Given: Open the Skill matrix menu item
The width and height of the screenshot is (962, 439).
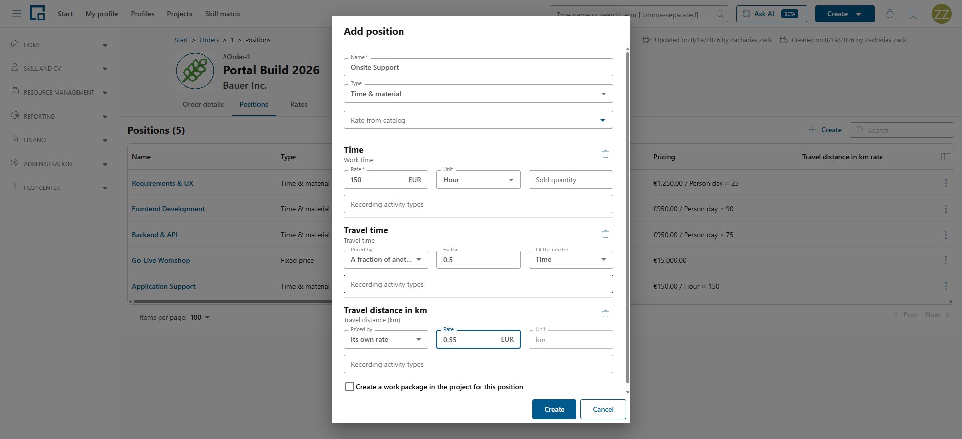Looking at the screenshot, I should (223, 14).
